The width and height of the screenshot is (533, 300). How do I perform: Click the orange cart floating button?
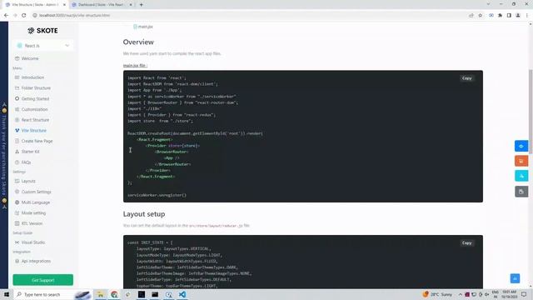point(521,161)
